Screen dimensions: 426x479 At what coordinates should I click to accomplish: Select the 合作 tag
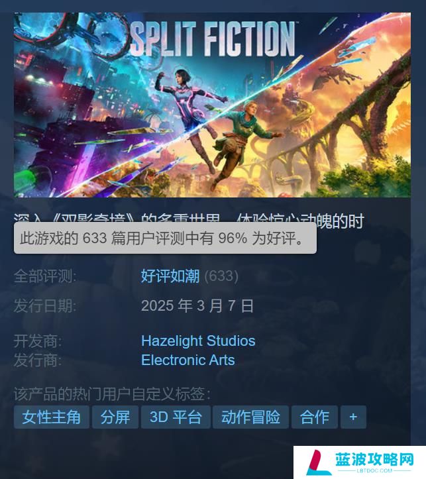(x=315, y=417)
